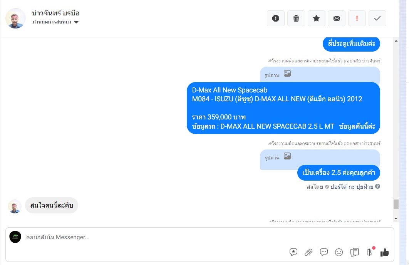This screenshot has height=265, width=409.
Task: Attach a file with paperclip icon
Action: coord(308,252)
